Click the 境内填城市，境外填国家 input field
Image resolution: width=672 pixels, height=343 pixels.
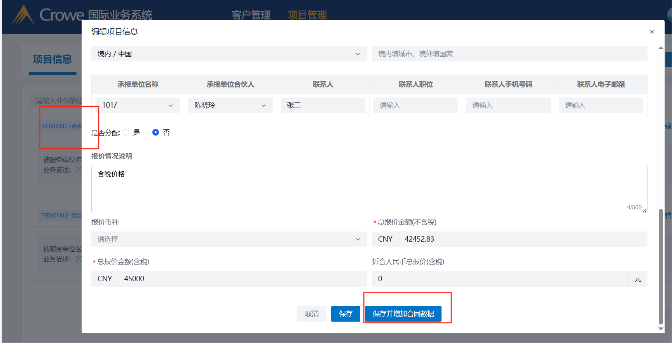click(x=510, y=54)
